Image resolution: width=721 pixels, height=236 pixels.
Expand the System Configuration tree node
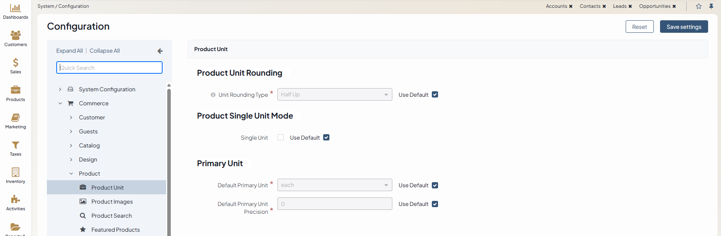click(x=60, y=89)
